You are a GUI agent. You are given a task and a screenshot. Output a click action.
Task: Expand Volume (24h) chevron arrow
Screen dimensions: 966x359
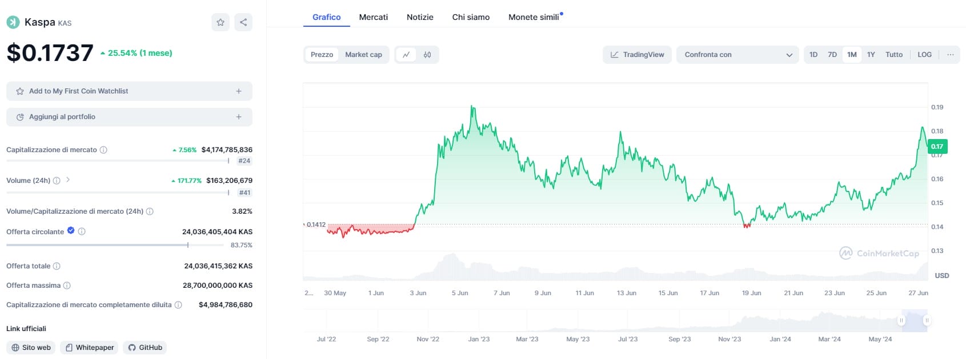(68, 180)
